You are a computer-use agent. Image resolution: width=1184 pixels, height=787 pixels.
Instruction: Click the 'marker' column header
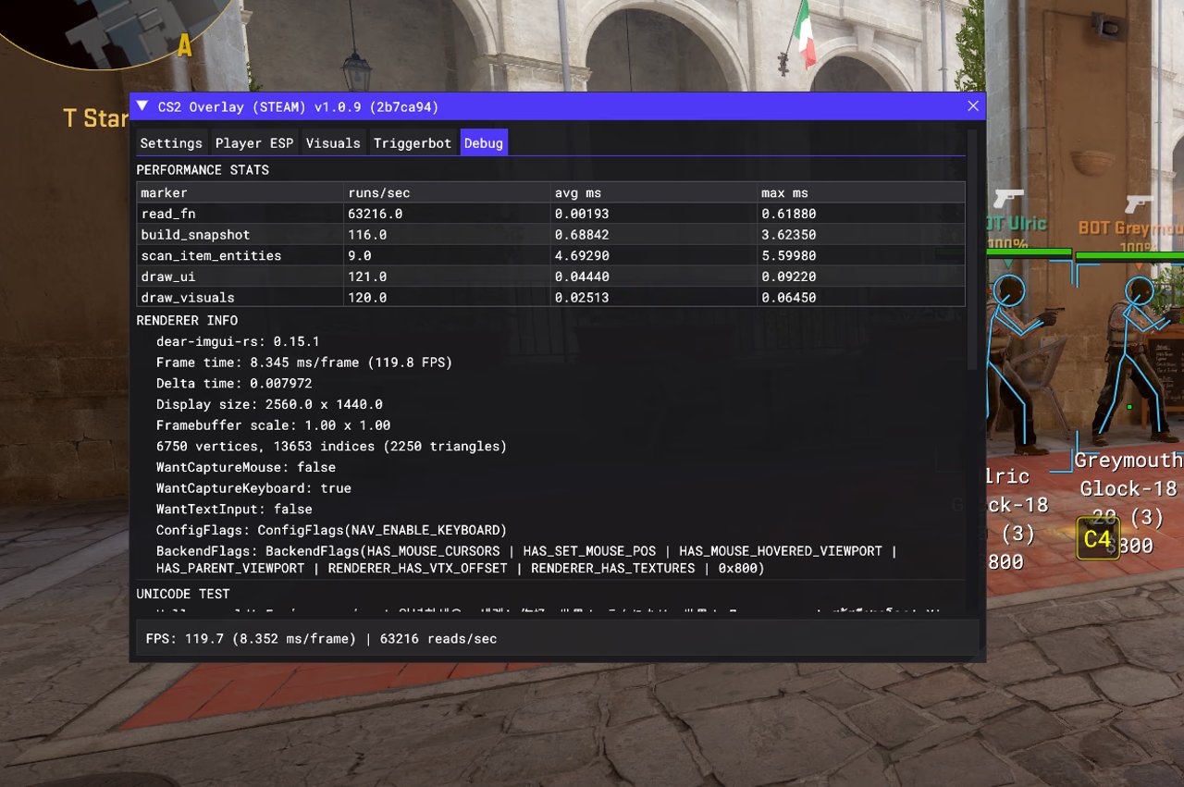pyautogui.click(x=164, y=193)
